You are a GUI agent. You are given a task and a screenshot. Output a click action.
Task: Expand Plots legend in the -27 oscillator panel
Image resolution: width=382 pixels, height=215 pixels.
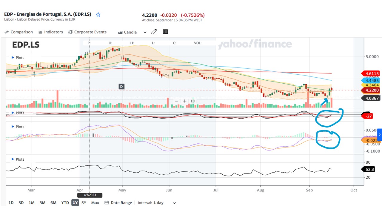tap(18, 113)
